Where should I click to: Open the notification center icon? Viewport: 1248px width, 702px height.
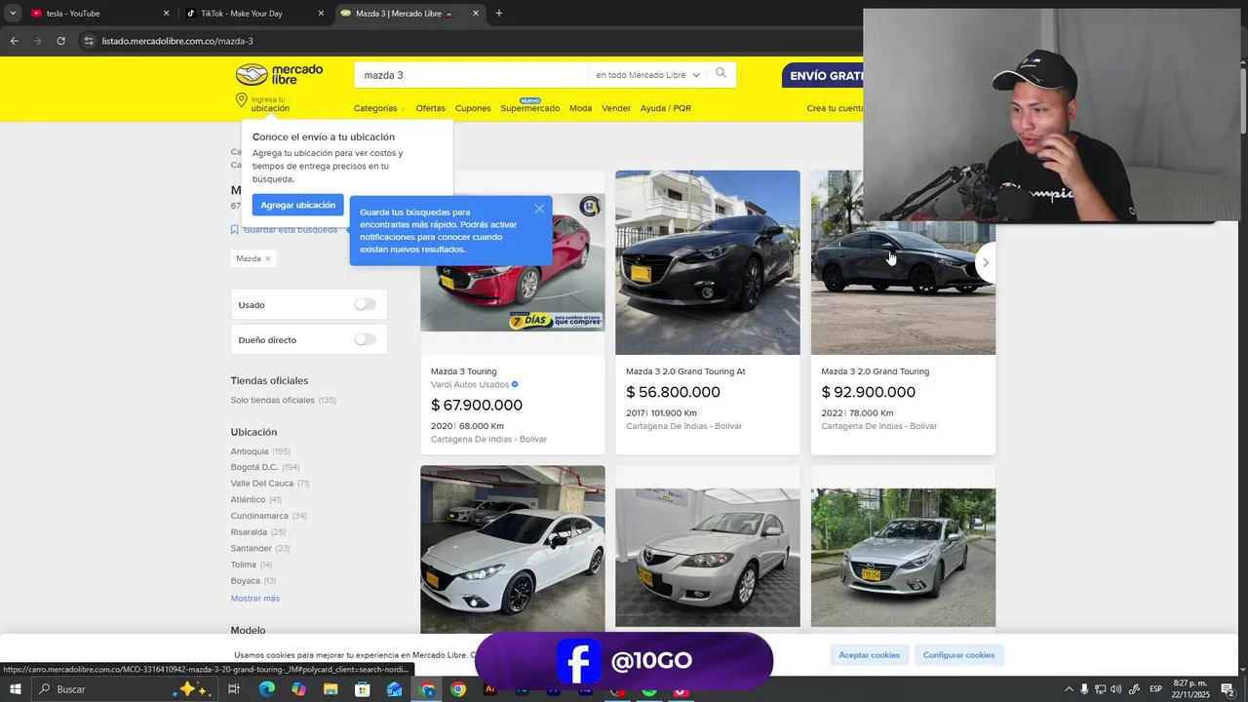point(1228,689)
